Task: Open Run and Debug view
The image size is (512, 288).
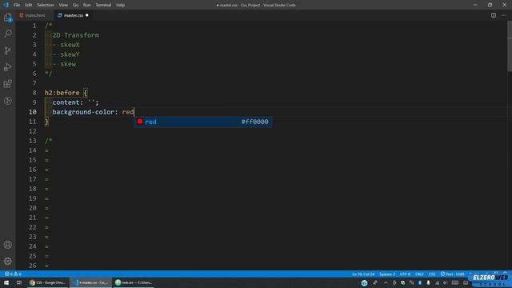Action: click(x=8, y=67)
